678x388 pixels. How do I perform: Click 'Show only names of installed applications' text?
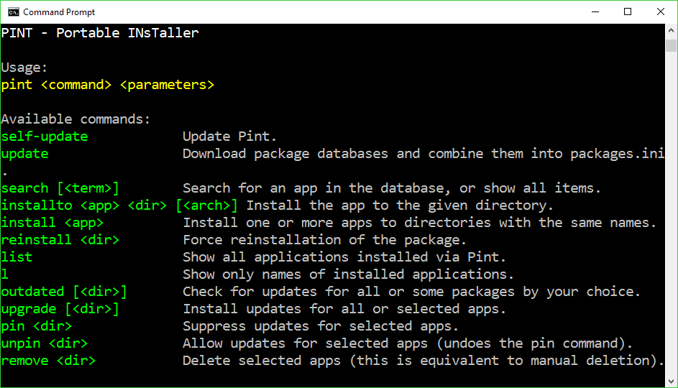point(348,274)
